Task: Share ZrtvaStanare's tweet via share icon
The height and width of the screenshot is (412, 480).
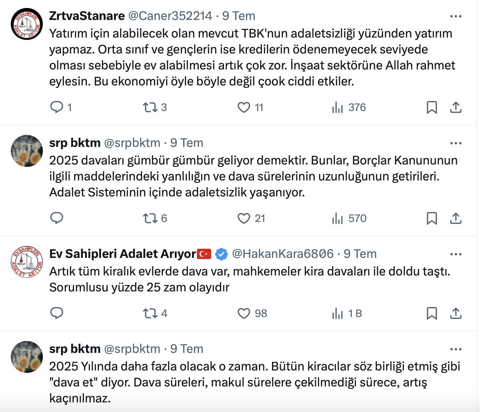Action: coord(456,107)
